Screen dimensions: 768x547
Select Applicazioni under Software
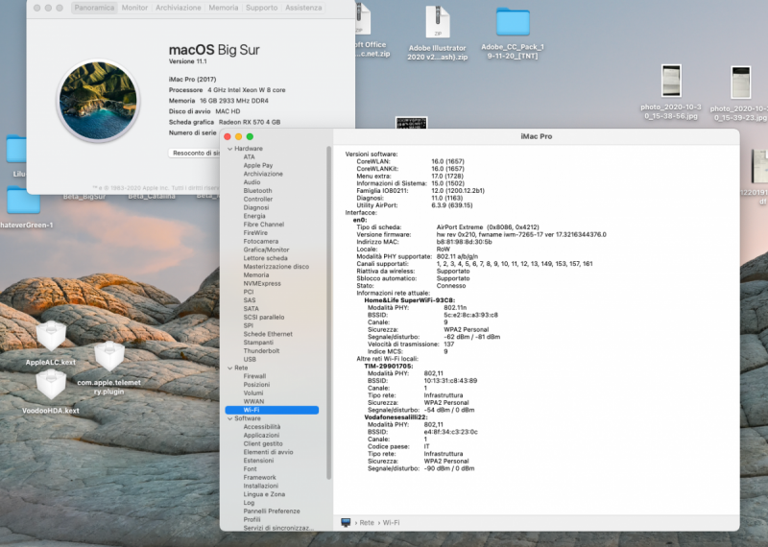pos(261,436)
